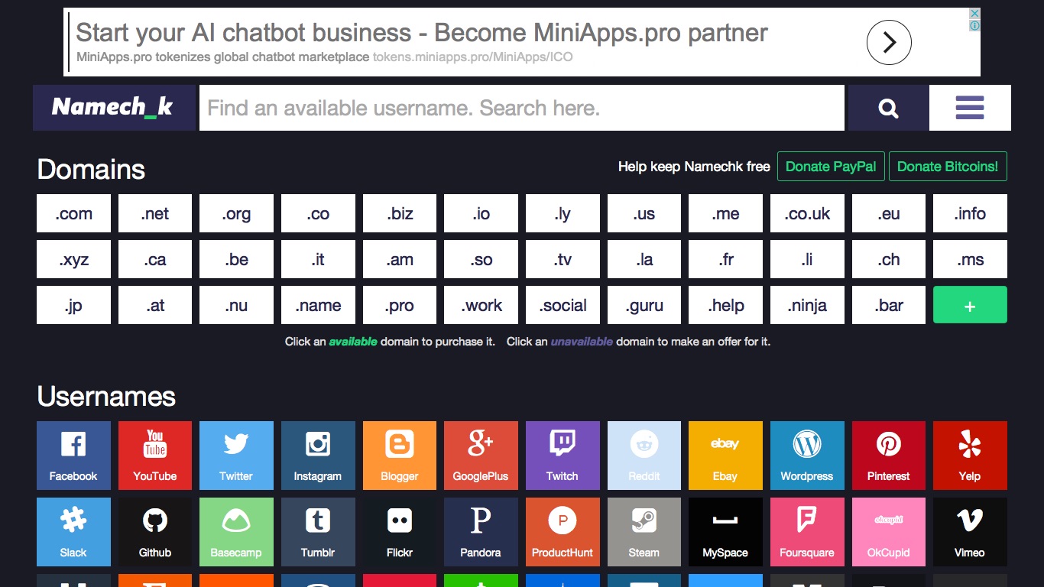Click the magnifying glass search button

coord(888,108)
